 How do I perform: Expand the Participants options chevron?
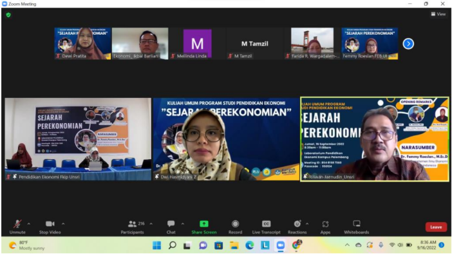click(x=151, y=224)
